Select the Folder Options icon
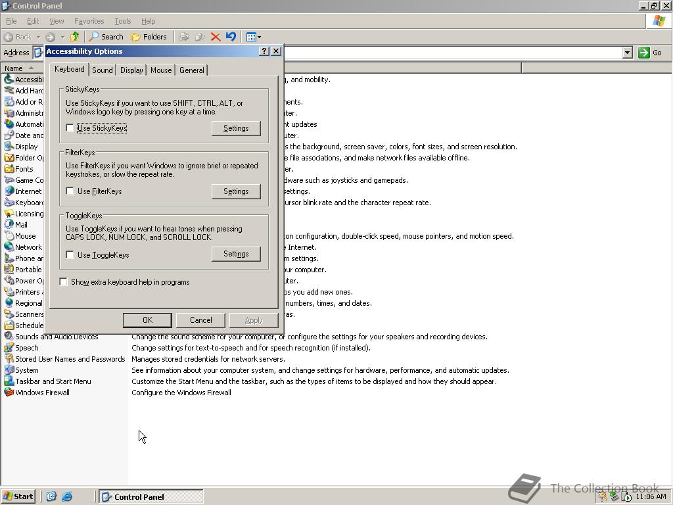Image resolution: width=673 pixels, height=505 pixels. 9,157
